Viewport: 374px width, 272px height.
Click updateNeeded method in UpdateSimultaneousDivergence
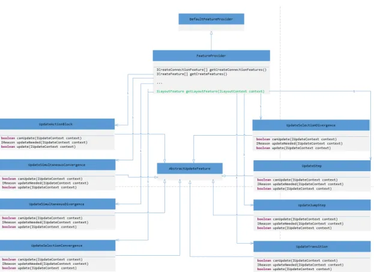pos(45,222)
